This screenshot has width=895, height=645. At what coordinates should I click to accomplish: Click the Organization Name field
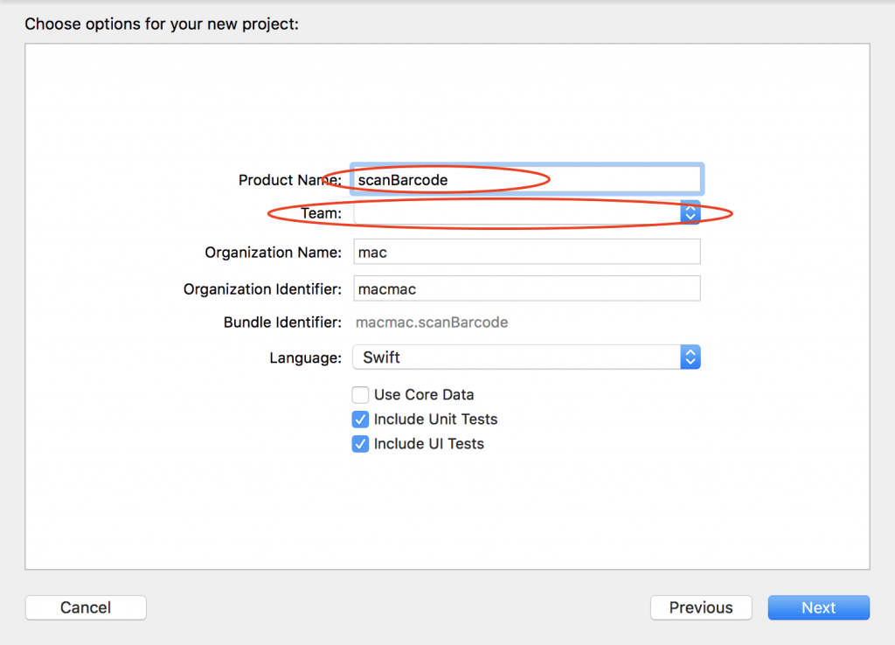[526, 253]
